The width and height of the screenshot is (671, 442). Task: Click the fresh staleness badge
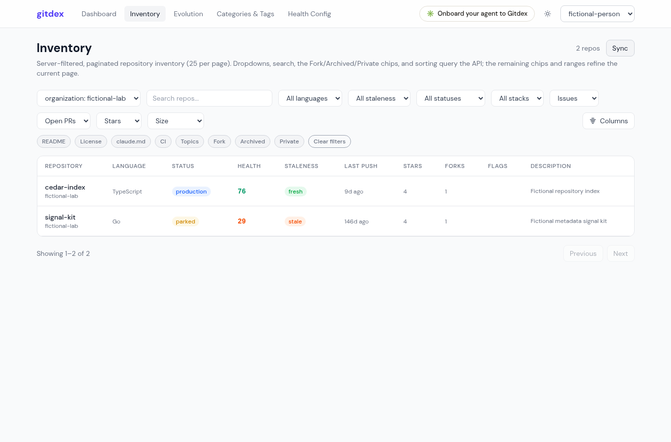pos(295,192)
